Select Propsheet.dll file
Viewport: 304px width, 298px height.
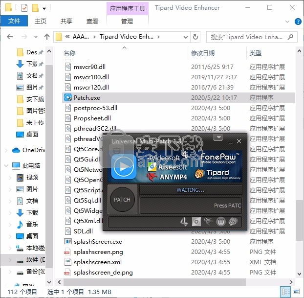(92, 118)
